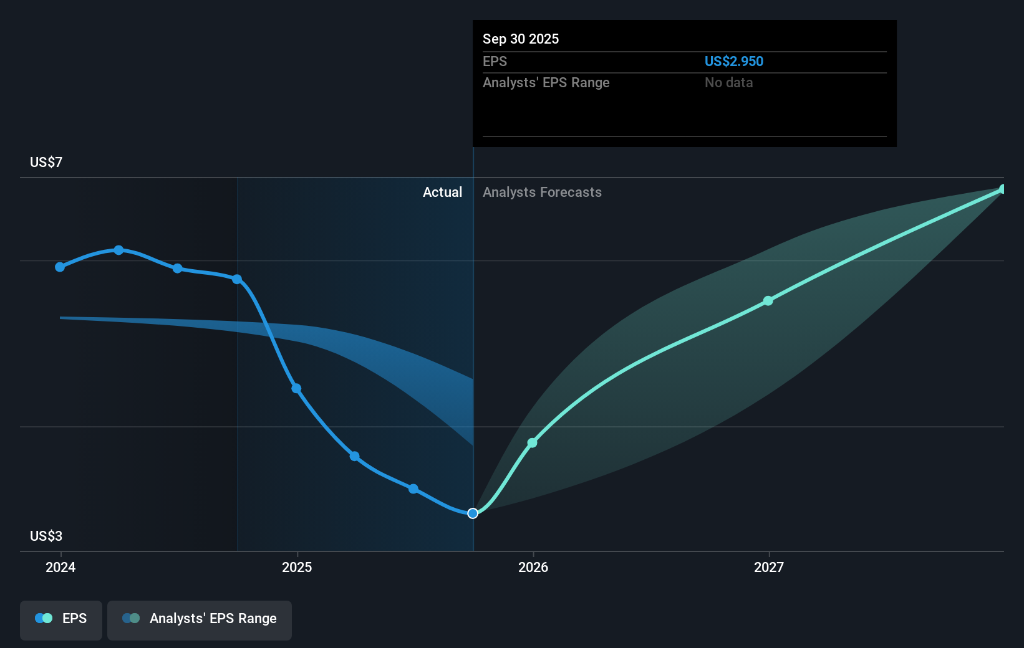The image size is (1024, 648).
Task: Click the US$2.950 EPS value link
Action: pyautogui.click(x=734, y=61)
